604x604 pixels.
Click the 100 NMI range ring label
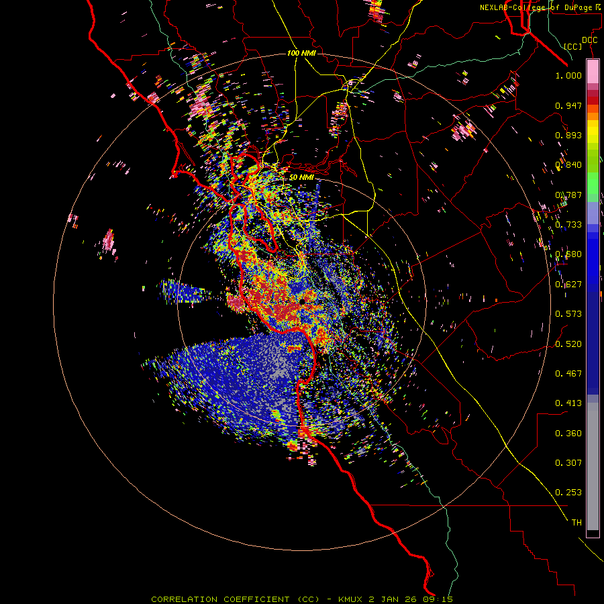301,53
